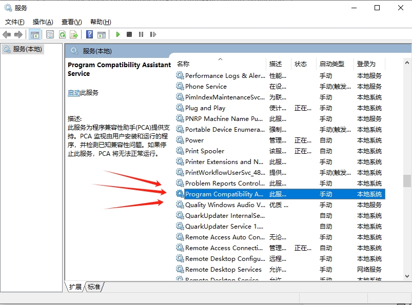The image size is (412, 305).
Task: Select 服务(本地) in the left tree
Action: [28, 49]
